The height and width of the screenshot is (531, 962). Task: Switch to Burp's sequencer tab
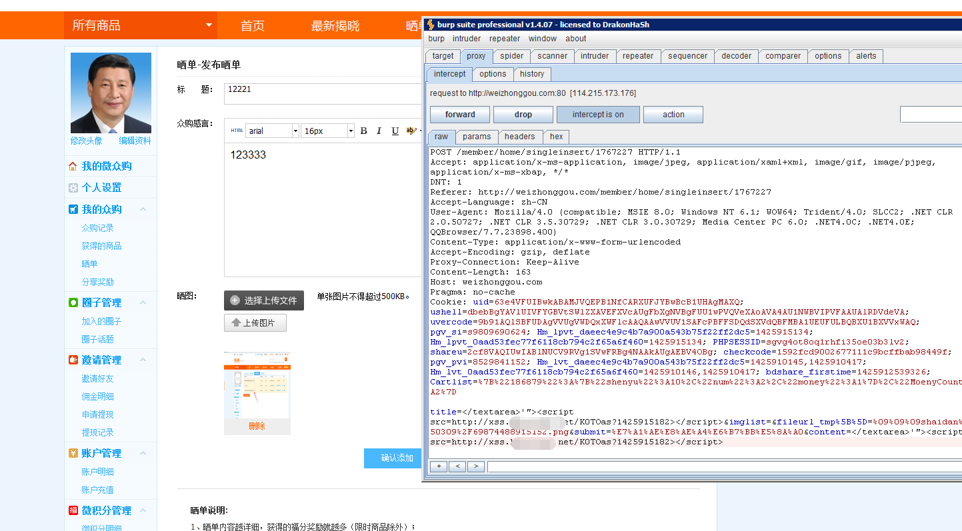(687, 56)
